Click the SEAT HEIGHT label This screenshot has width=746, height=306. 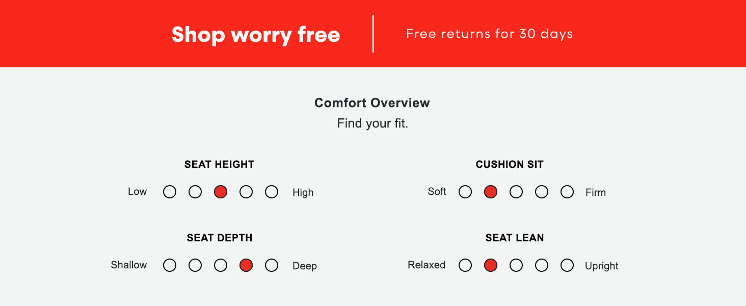point(219,165)
